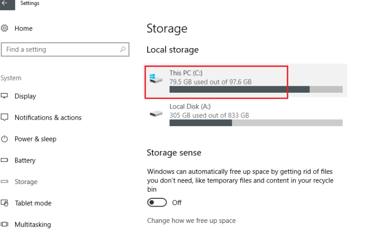Viewport: 377px width, 238px height.
Task: Click the Home gear icon
Action: click(5, 28)
